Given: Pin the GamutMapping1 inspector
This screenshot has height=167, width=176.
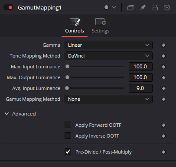Looking at the screenshot, I should coord(143,7).
